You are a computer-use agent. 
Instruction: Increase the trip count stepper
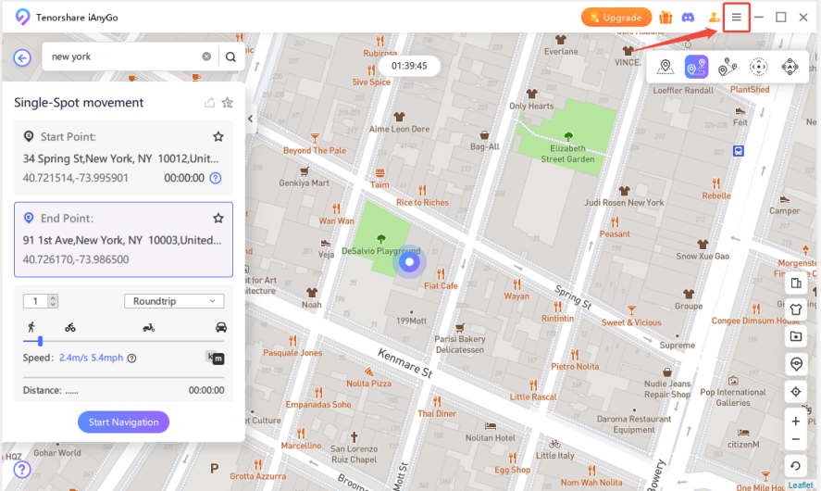pos(53,297)
